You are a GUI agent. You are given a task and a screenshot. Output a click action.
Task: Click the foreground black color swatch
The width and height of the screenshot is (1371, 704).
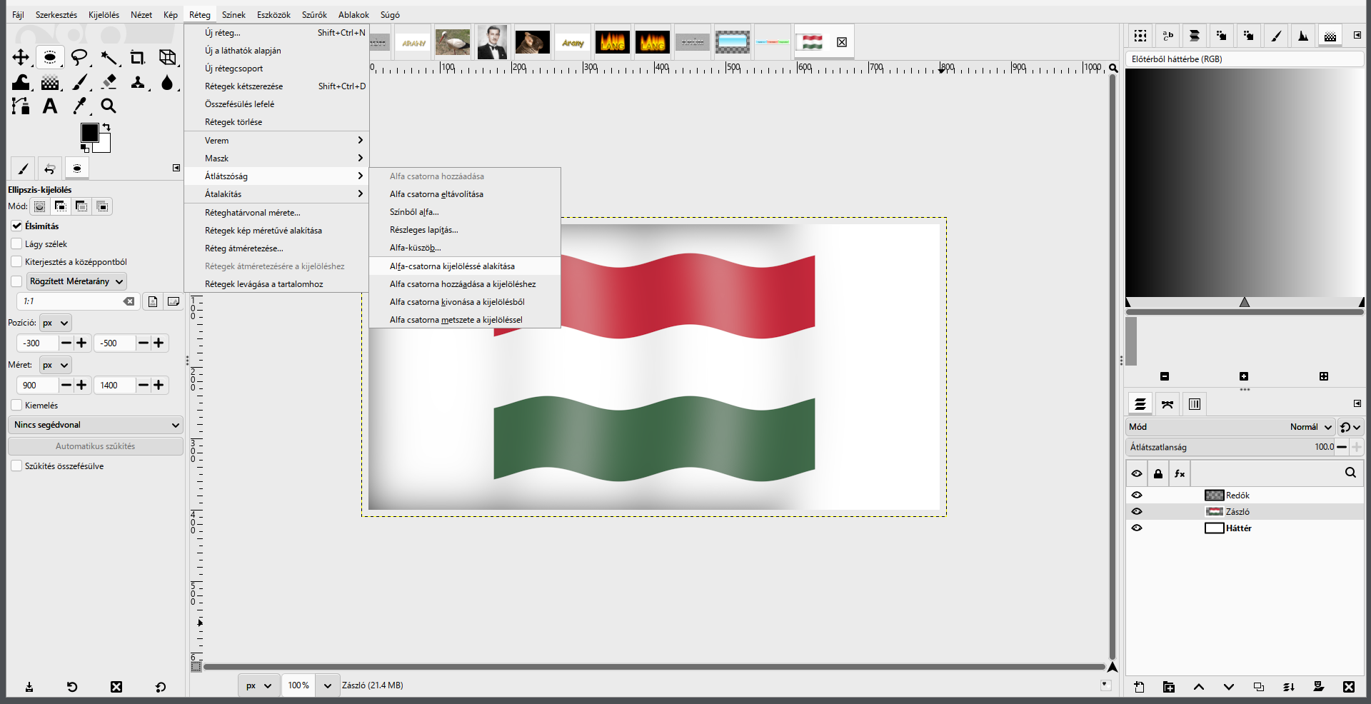89,133
